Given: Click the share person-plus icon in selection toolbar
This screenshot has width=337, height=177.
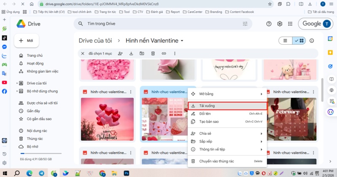Looking at the screenshot, I should point(120,54).
